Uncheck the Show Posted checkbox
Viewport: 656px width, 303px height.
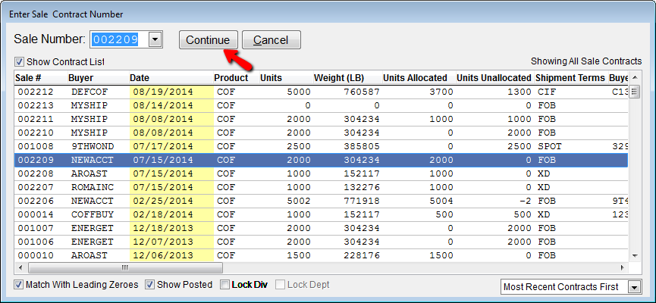click(x=149, y=285)
